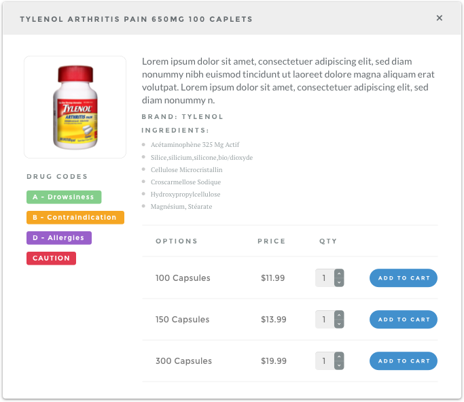Viewport: 464px width, 402px height.
Task: Click the 300 Capsules option name
Action: (183, 361)
